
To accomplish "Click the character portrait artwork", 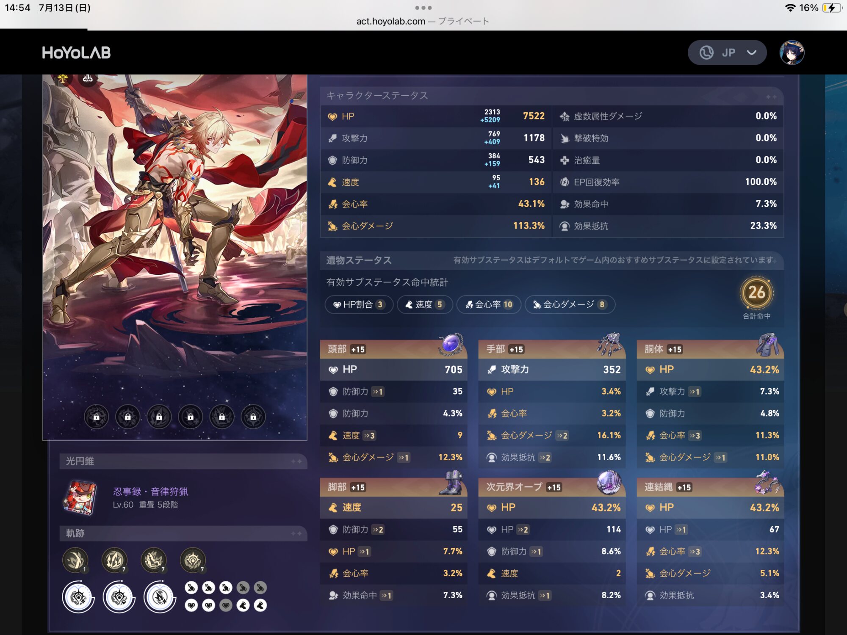I will tap(174, 257).
